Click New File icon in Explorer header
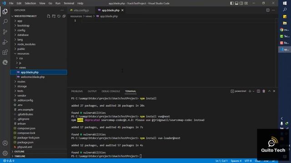 coord(49,16)
